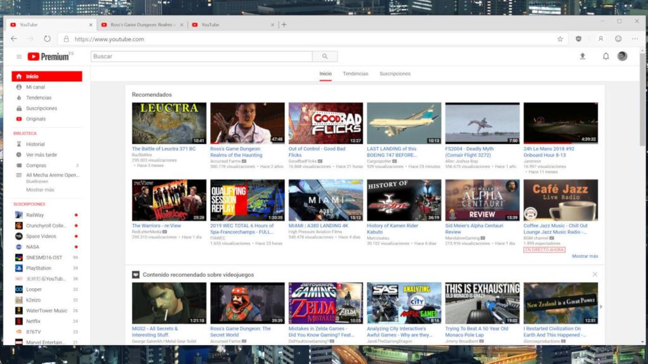Open The Battle of Leuctra thumbnail

[169, 123]
